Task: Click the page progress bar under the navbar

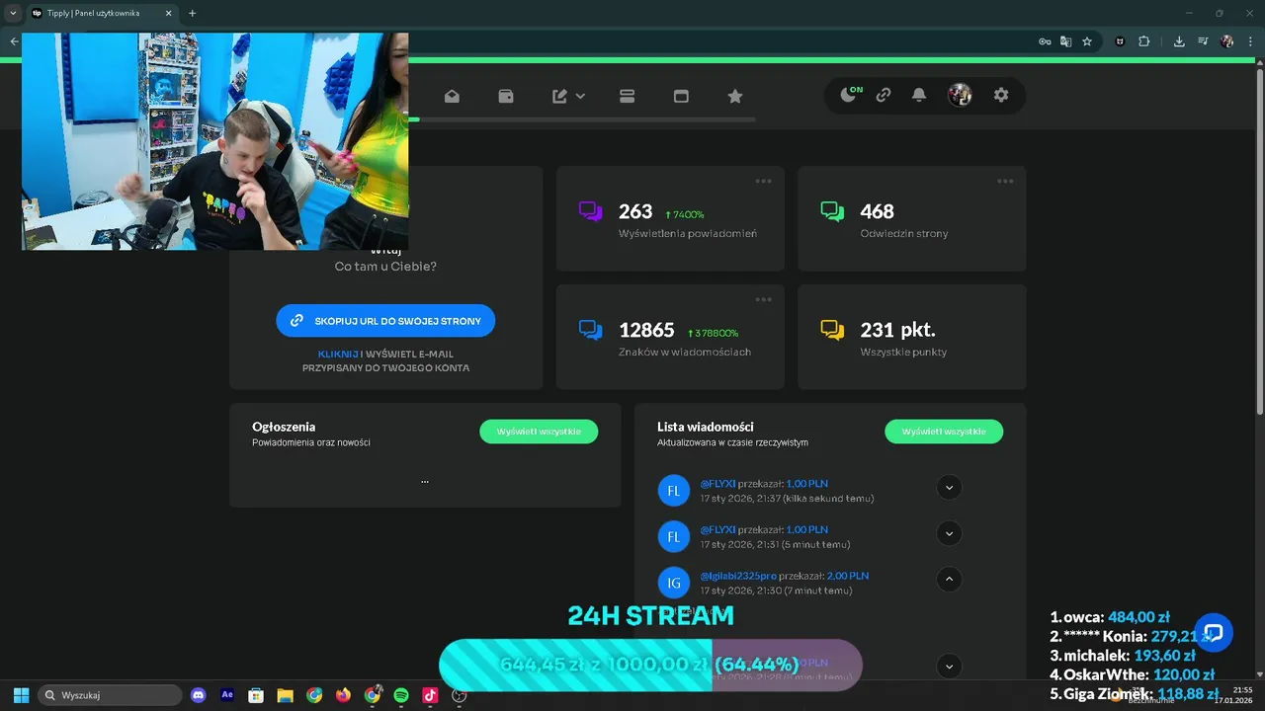Action: coord(582,119)
